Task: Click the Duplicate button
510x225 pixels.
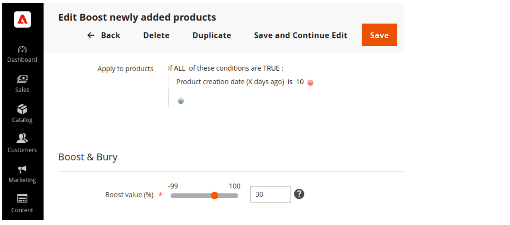Action: [x=212, y=35]
